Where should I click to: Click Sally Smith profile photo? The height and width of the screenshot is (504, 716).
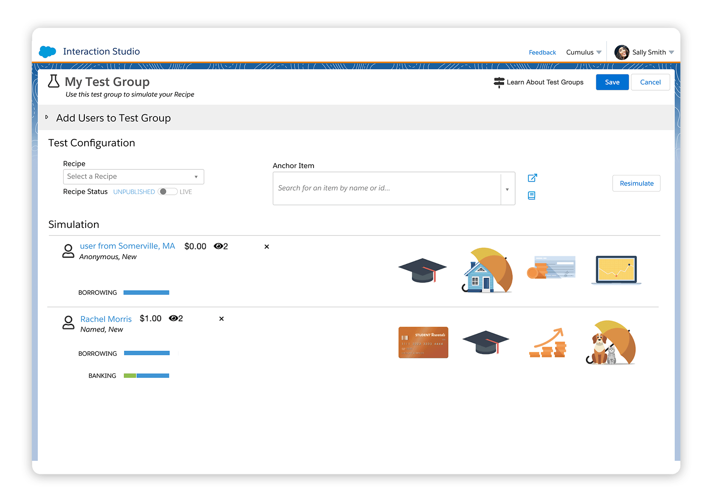[x=622, y=52]
